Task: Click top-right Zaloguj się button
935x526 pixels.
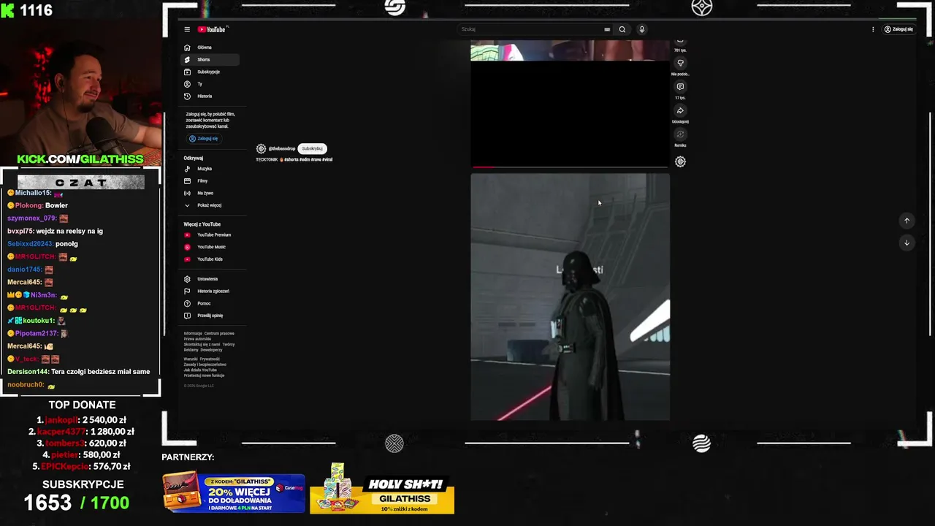Action: point(898,29)
